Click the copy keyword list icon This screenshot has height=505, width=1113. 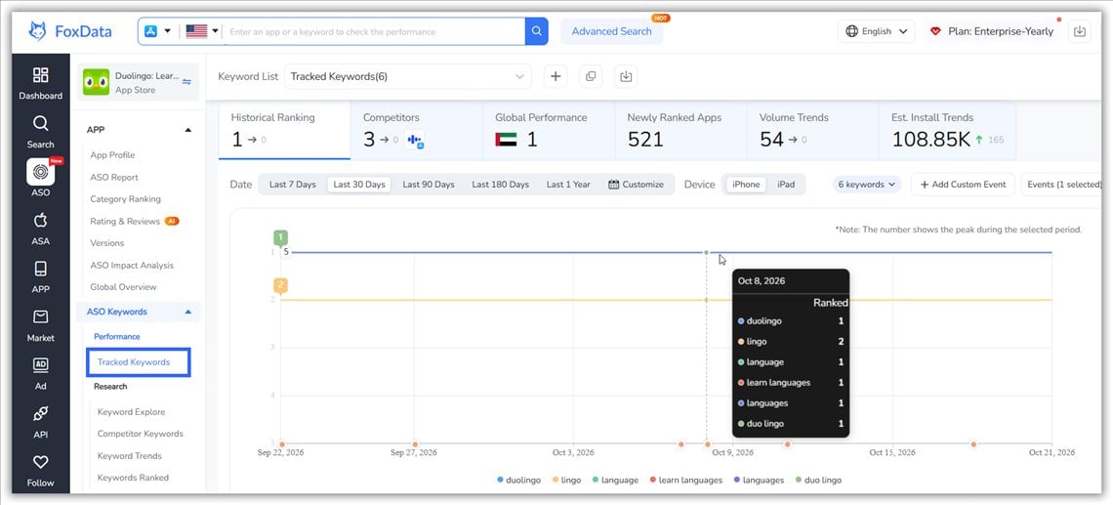pyautogui.click(x=591, y=77)
